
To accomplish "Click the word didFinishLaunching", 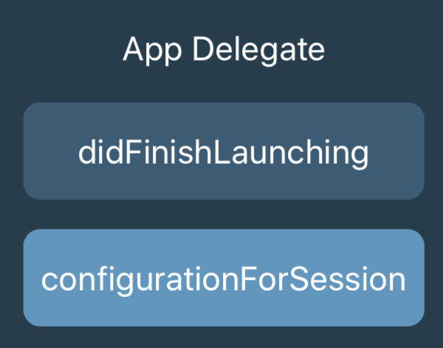I will 224,154.
